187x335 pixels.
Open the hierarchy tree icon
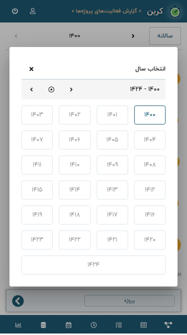(168, 324)
